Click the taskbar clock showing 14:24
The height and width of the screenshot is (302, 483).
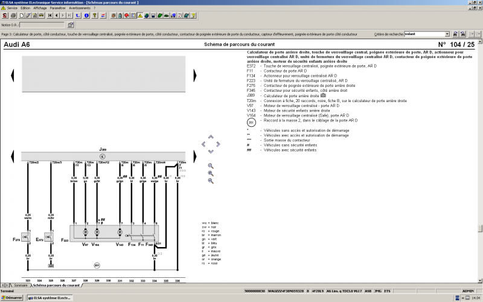475,298
